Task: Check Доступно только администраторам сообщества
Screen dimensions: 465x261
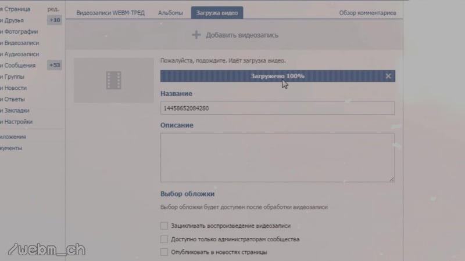Action: click(164, 239)
